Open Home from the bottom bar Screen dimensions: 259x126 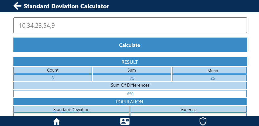point(56,121)
